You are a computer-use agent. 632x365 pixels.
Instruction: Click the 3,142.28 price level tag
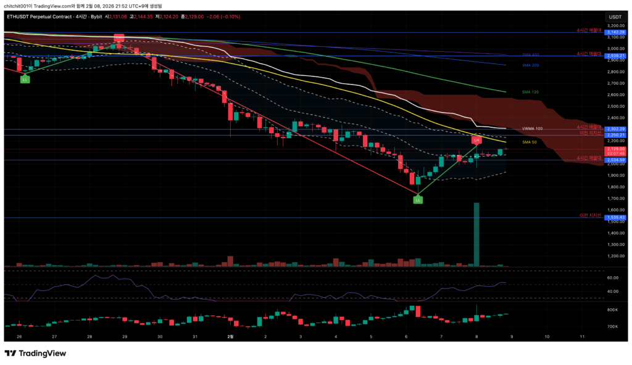click(x=615, y=32)
